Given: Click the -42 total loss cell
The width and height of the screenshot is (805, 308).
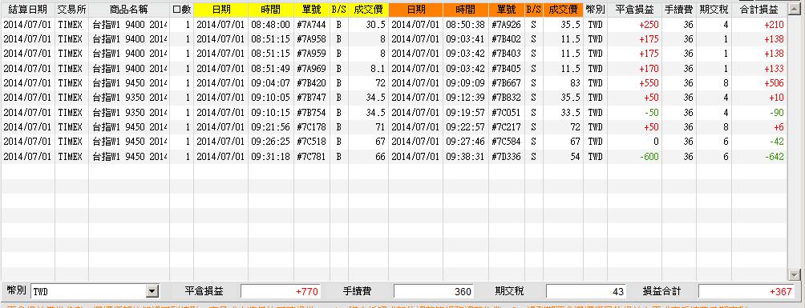Looking at the screenshot, I should tap(776, 142).
